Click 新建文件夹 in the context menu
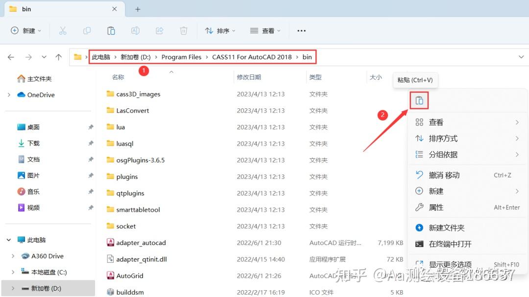The width and height of the screenshot is (529, 297). (447, 227)
